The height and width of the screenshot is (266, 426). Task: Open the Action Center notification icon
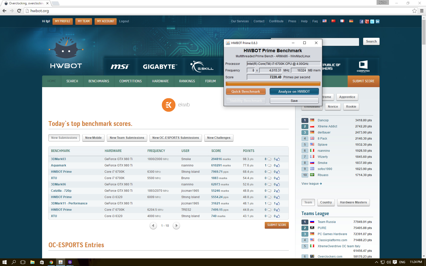coord(395,262)
